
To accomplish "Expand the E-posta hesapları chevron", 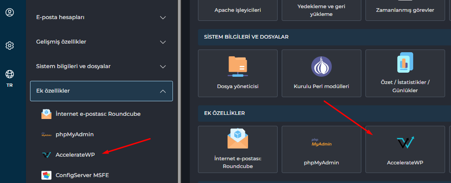I will pos(163,18).
